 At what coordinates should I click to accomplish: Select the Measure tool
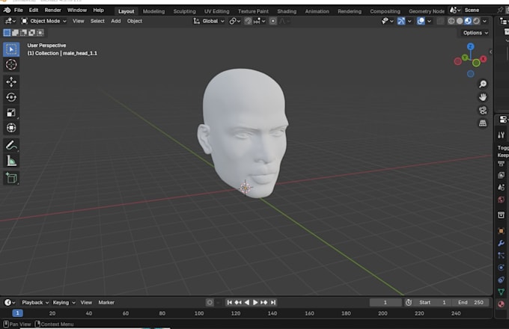(11, 161)
